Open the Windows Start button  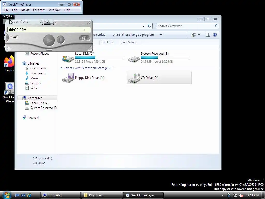(6, 195)
